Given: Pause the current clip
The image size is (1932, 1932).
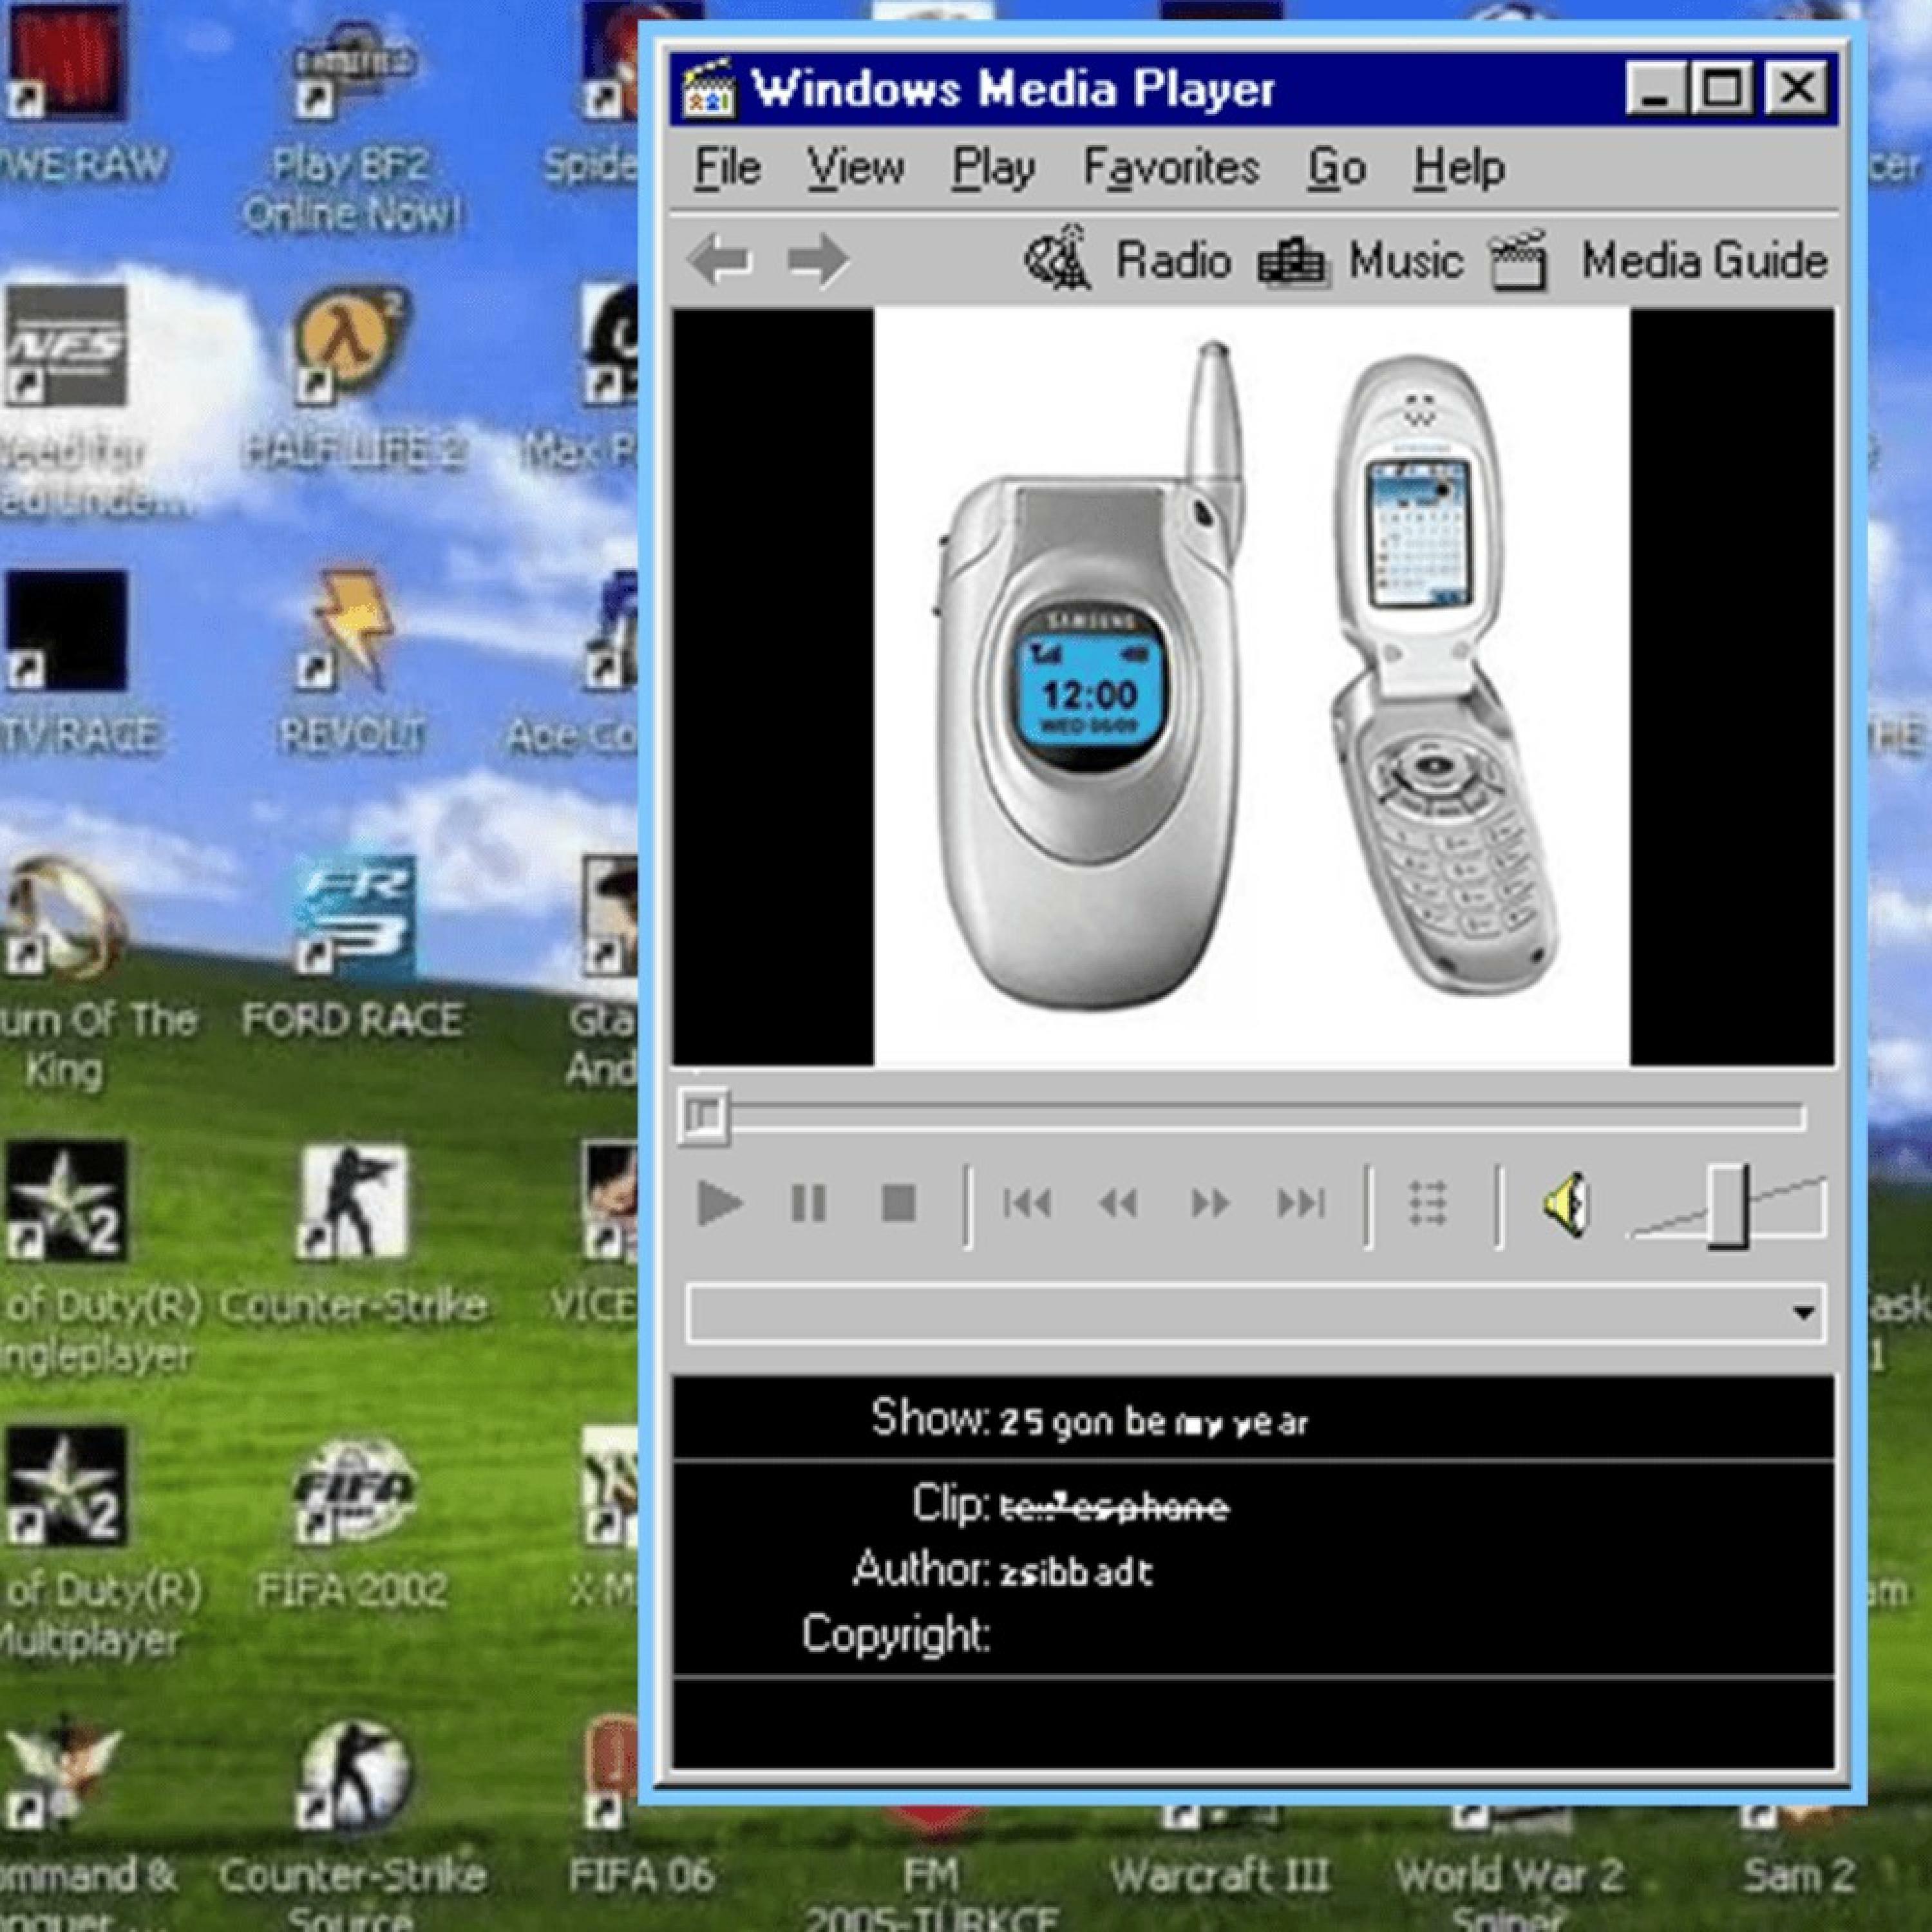Looking at the screenshot, I should pyautogui.click(x=808, y=1203).
